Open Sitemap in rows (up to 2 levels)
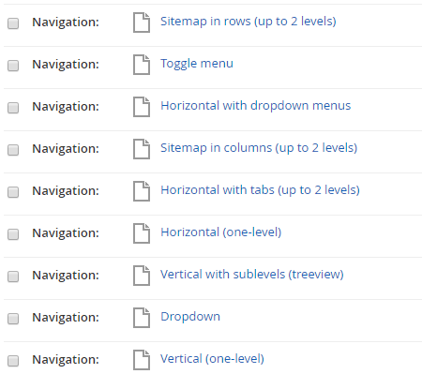Viewport: 422px width, 374px height. 249,22
